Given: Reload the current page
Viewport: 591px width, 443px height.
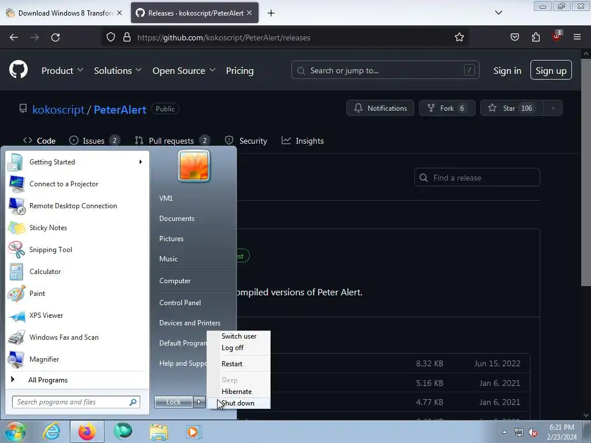Looking at the screenshot, I should click(55, 37).
